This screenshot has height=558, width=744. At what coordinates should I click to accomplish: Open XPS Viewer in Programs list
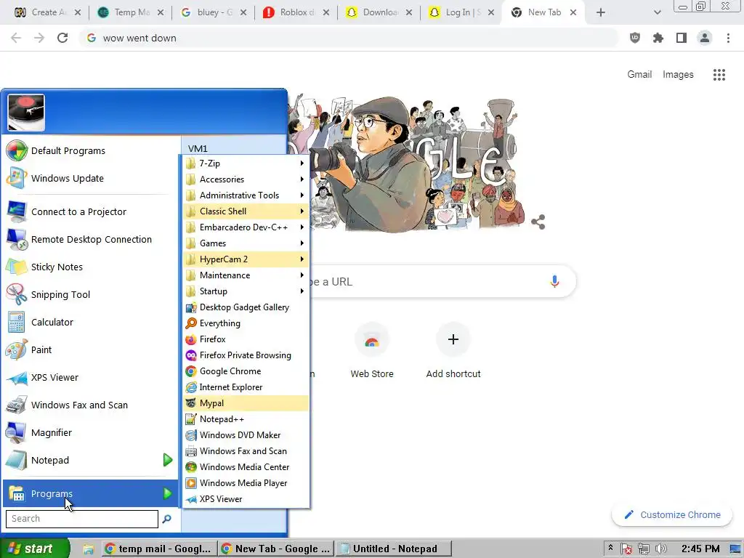[246, 499]
